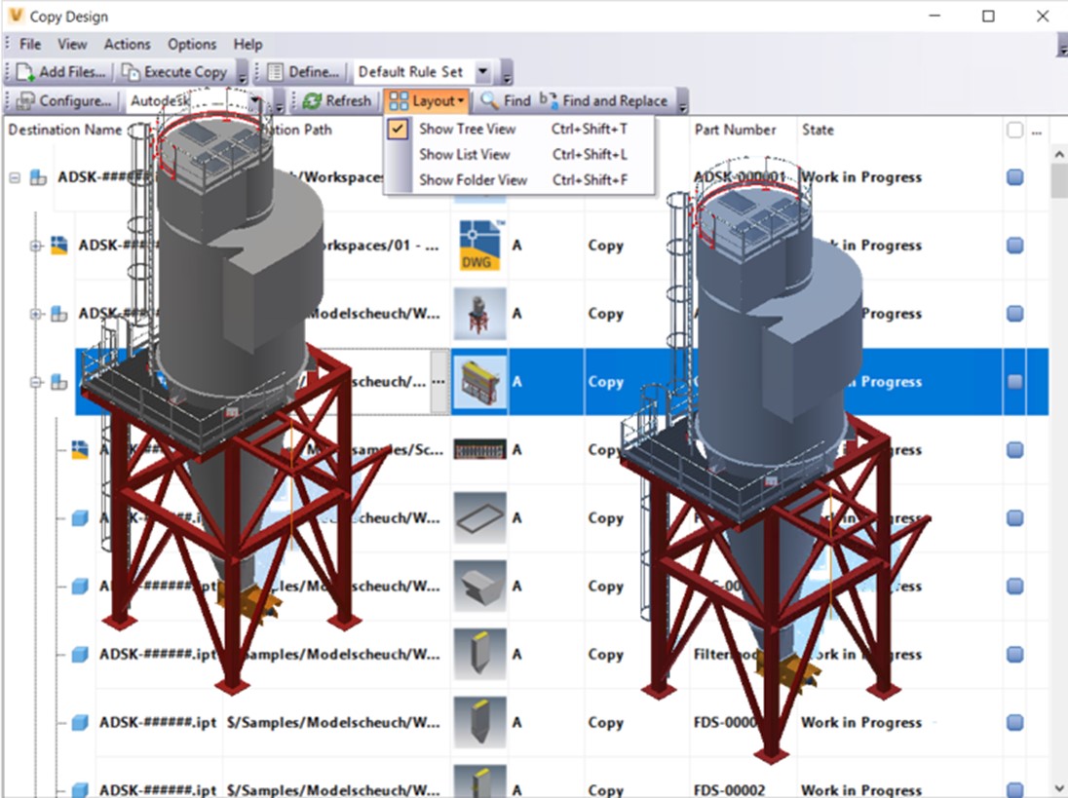Open the Options menu
This screenshot has height=798, width=1068.
pyautogui.click(x=191, y=44)
